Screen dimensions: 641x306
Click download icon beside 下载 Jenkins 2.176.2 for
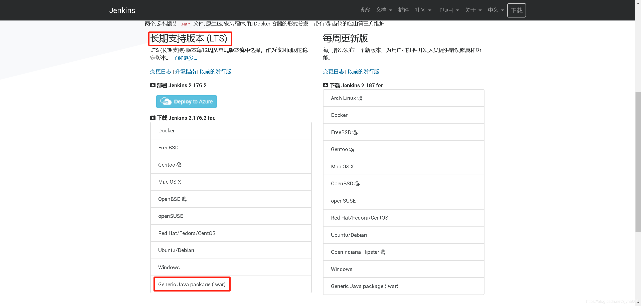coord(153,117)
